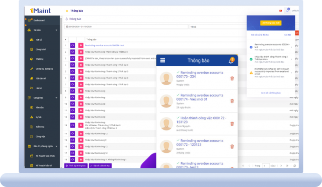Select 'Thiết bị' in the sidebar

coord(39,59)
